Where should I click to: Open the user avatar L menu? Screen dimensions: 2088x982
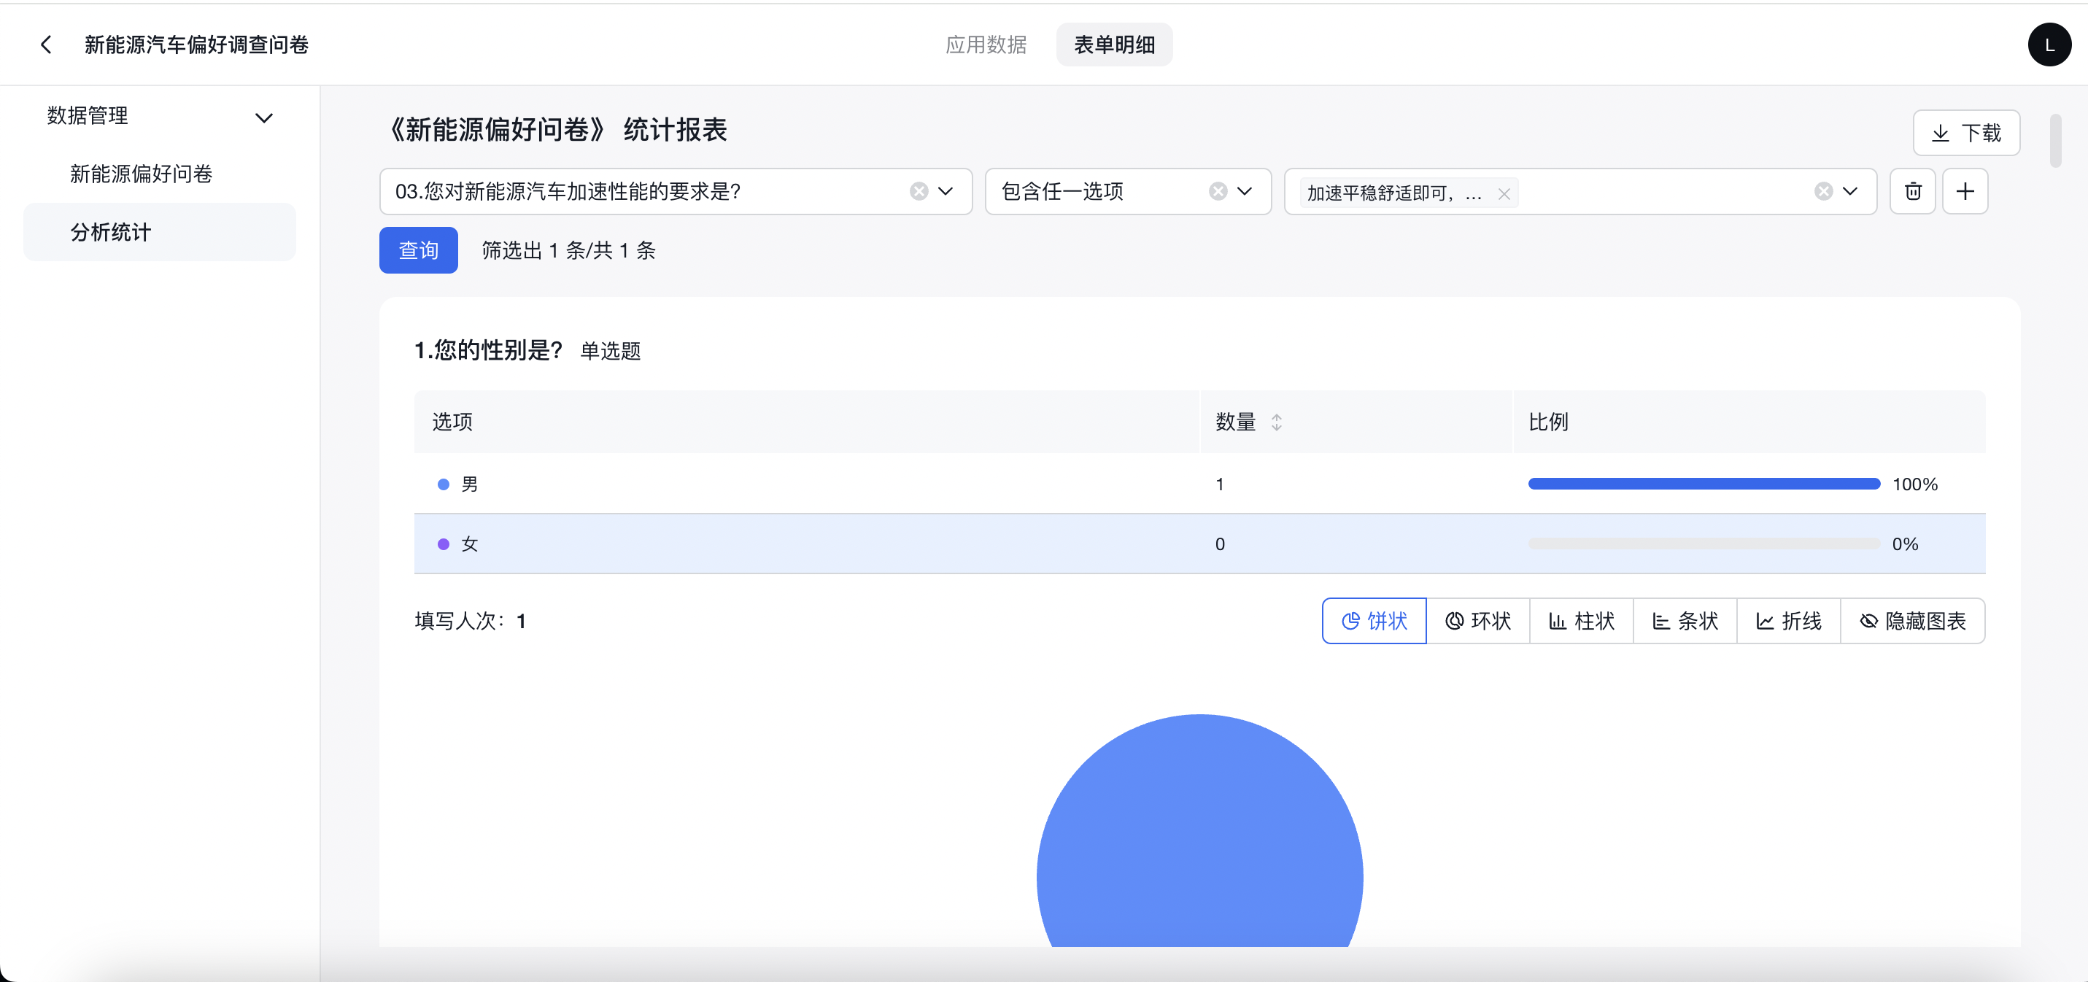pos(2049,45)
